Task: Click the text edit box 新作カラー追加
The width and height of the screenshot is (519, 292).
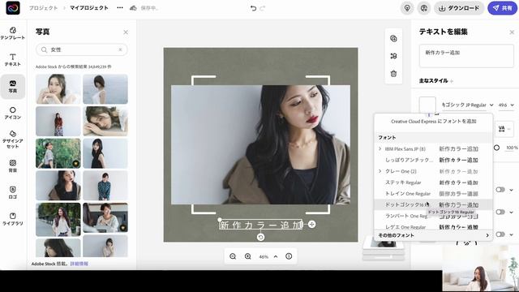Action: (466, 56)
